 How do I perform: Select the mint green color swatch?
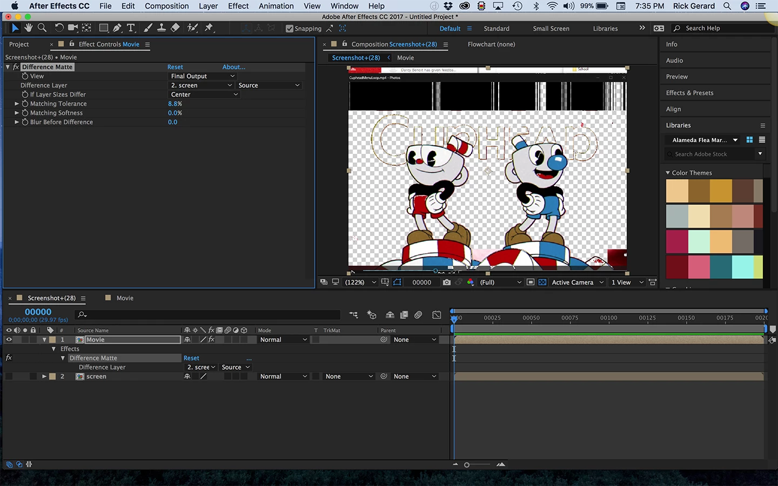coord(699,241)
